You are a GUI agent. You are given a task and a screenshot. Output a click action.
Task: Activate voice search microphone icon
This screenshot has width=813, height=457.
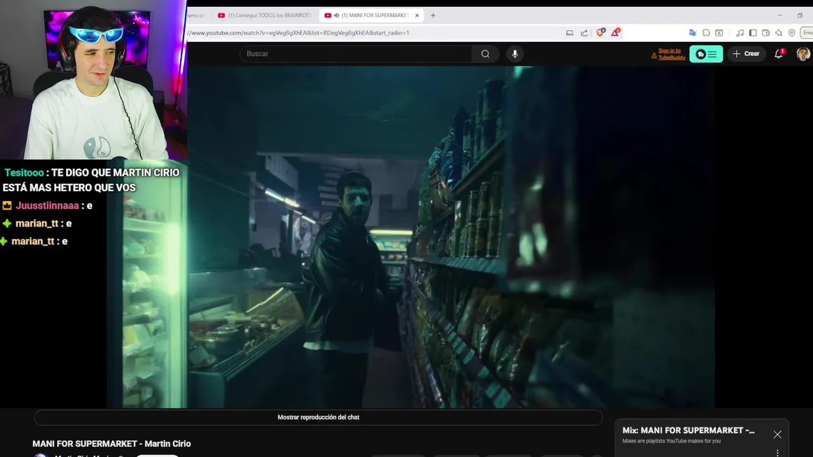[515, 54]
